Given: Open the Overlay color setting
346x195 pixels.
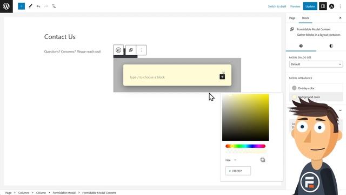Looking at the screenshot, I should click(316, 88).
